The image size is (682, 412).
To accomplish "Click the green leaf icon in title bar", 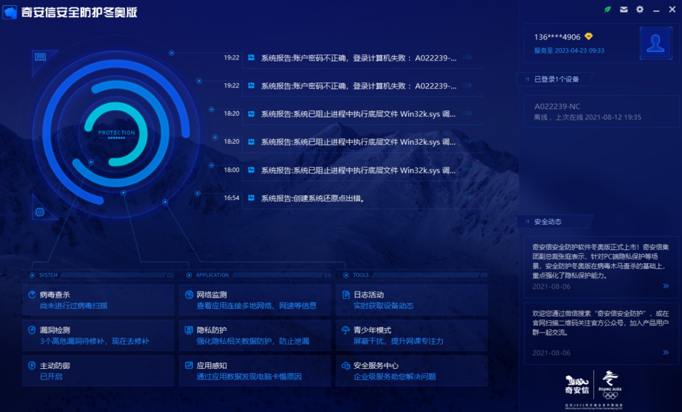I will (x=609, y=10).
